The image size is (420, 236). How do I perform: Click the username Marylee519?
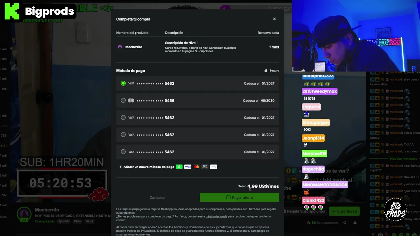point(314,153)
